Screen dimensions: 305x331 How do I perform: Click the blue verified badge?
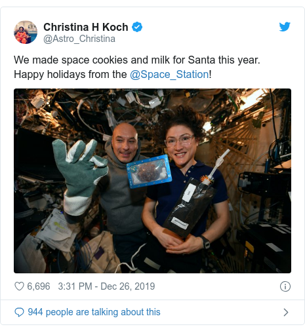click(137, 27)
